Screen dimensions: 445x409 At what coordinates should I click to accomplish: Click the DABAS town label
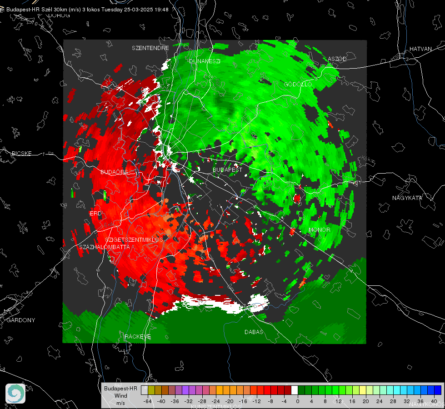coord(254,332)
